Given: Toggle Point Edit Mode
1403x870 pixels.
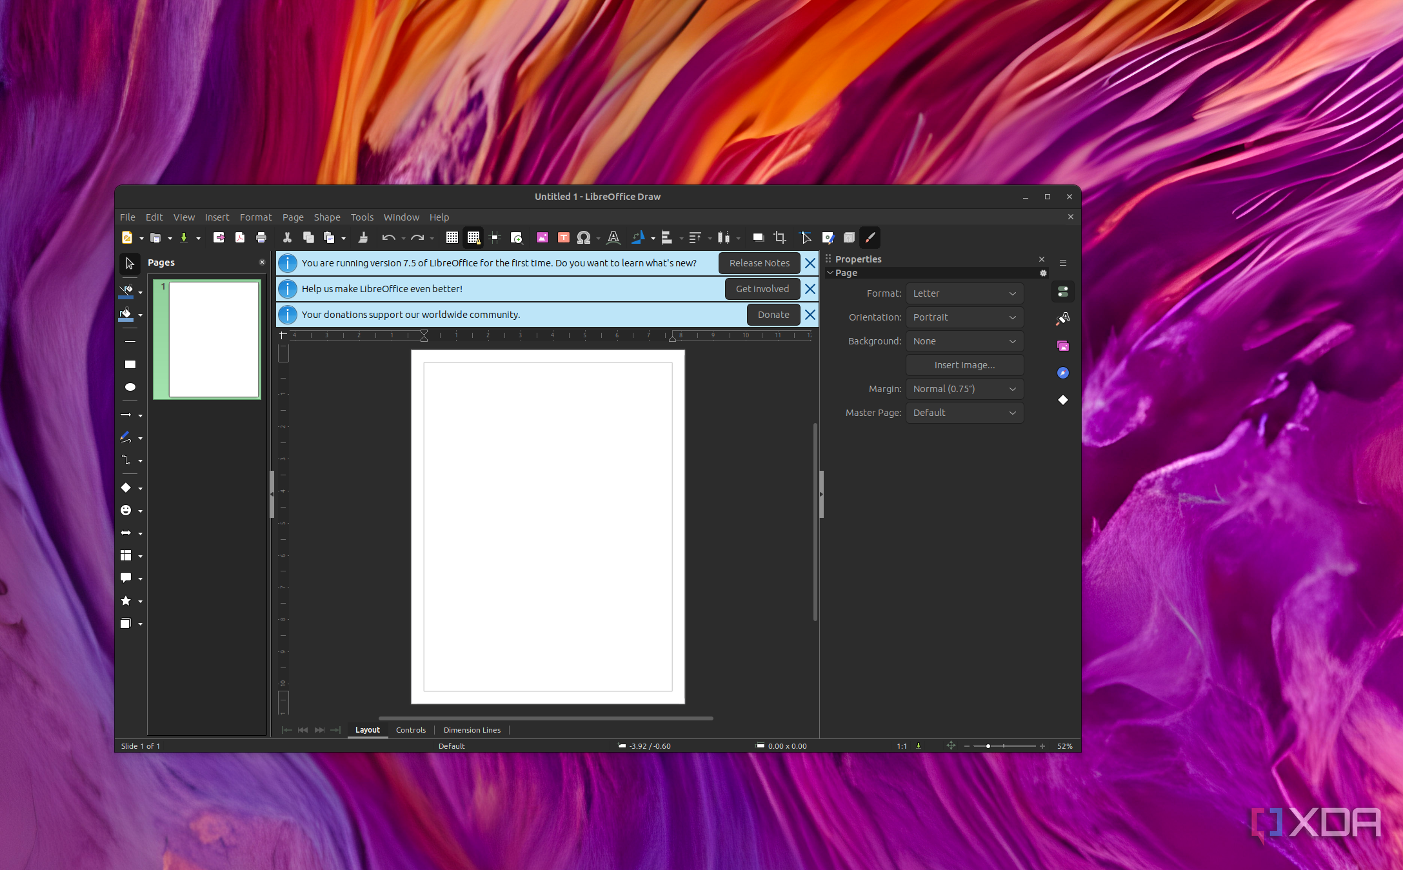Looking at the screenshot, I should [x=806, y=238].
